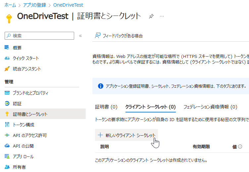Open フィードバックがある場合 button
Screen dimensions: 249x172
(119, 36)
